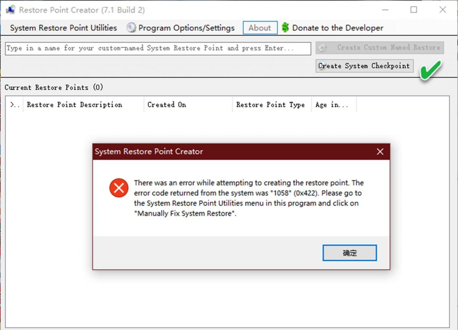Click the 确定 confirmation button
Image resolution: width=458 pixels, height=330 pixels.
coord(349,253)
